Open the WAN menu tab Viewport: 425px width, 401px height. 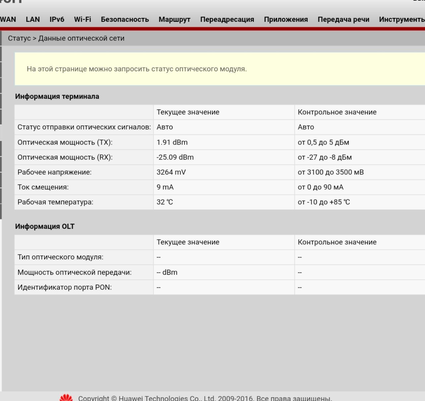(x=8, y=20)
